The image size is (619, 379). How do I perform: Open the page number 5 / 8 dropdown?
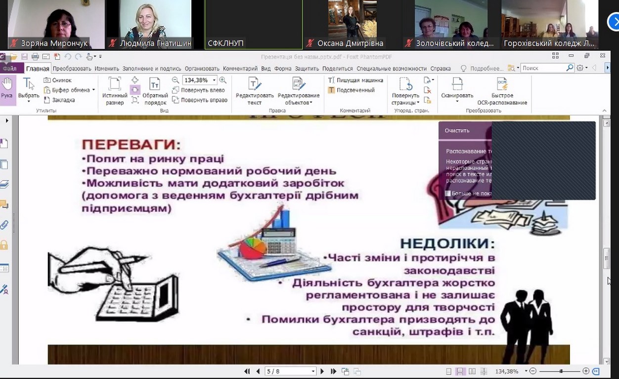tap(313, 372)
